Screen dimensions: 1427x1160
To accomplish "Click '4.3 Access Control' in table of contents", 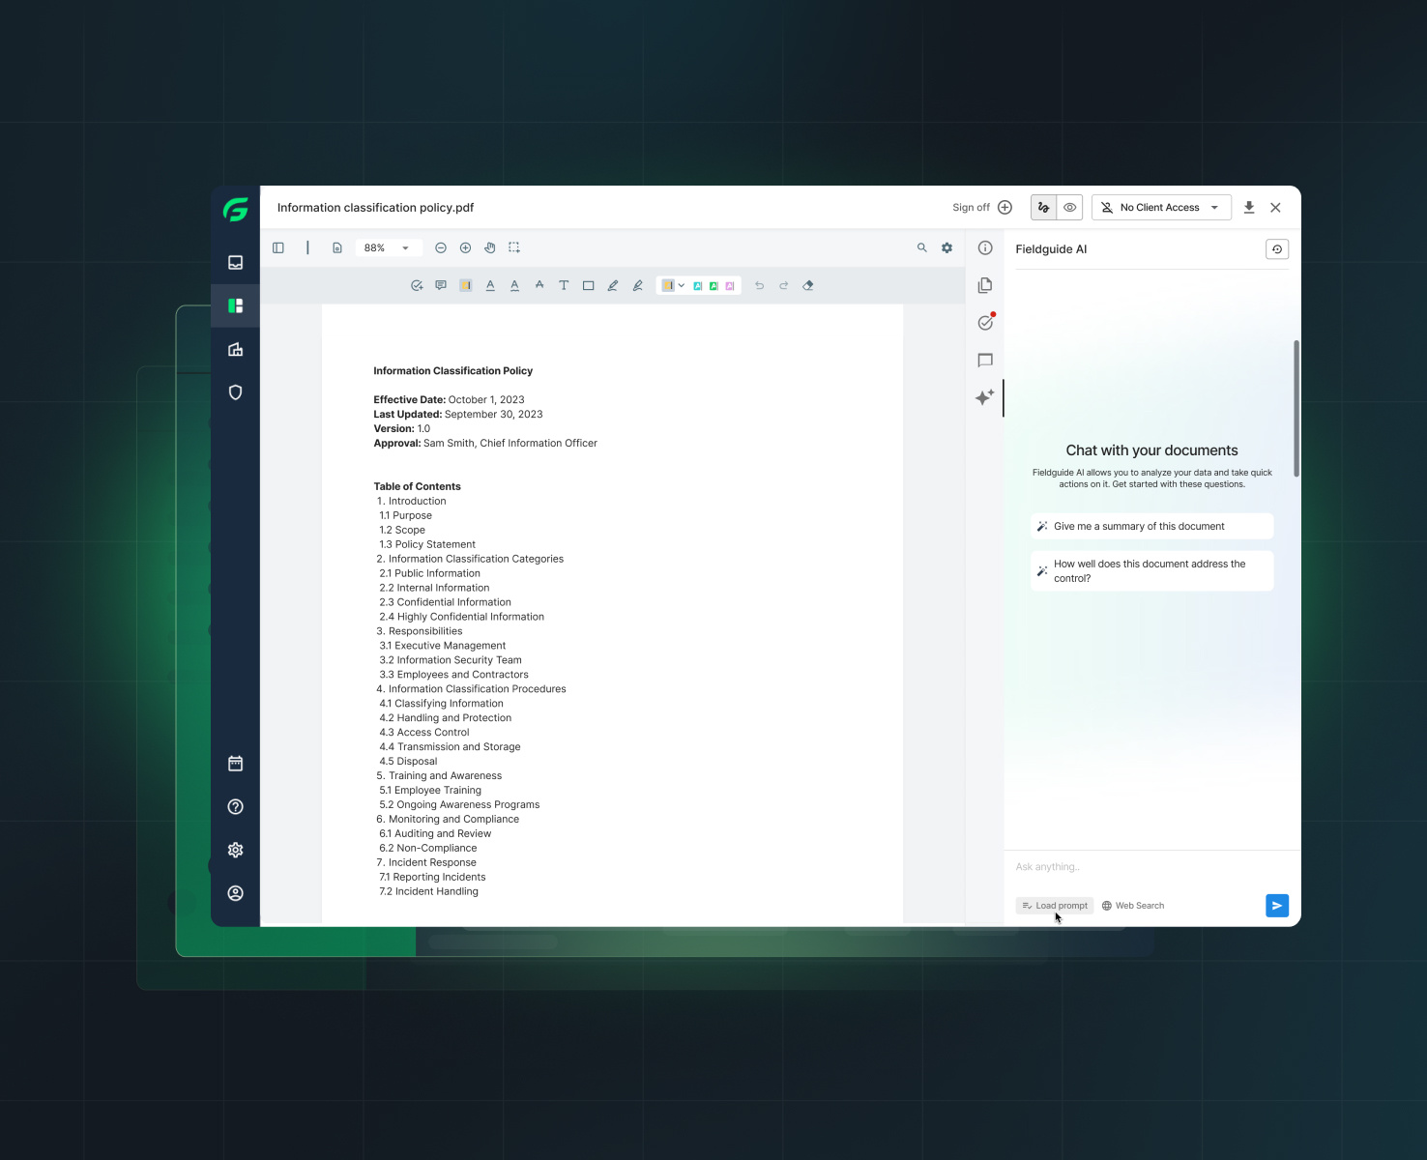I will click(x=424, y=733).
